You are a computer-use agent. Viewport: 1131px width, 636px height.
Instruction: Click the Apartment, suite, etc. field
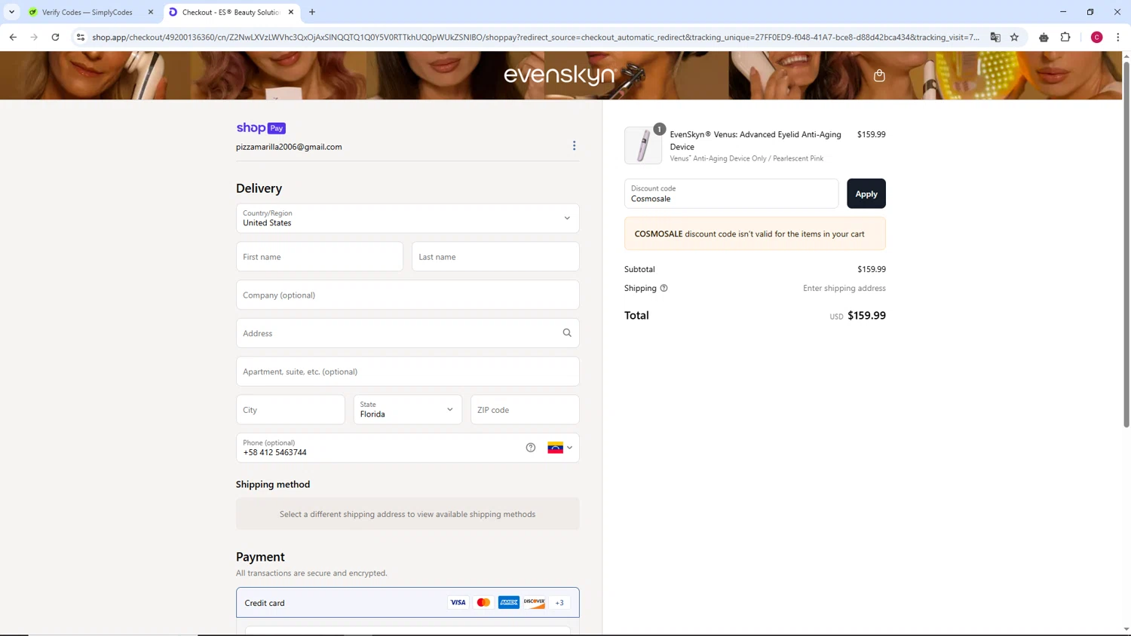point(408,372)
